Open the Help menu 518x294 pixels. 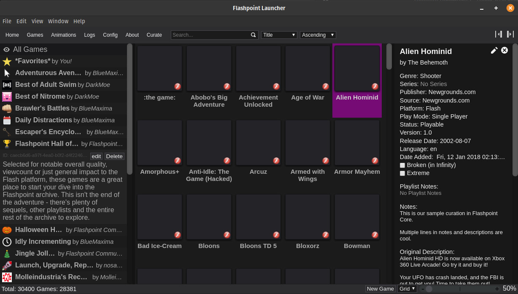tap(79, 21)
